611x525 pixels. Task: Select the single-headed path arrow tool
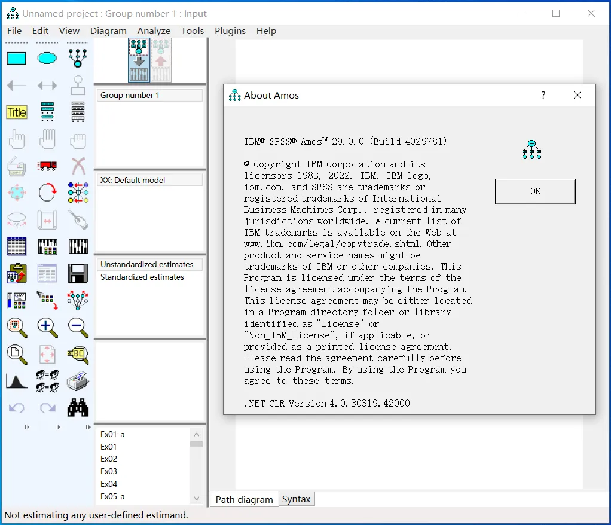[16, 86]
